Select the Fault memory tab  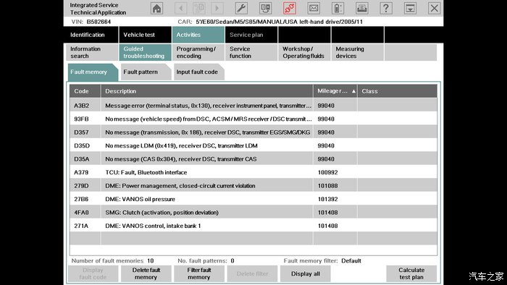[x=93, y=72]
